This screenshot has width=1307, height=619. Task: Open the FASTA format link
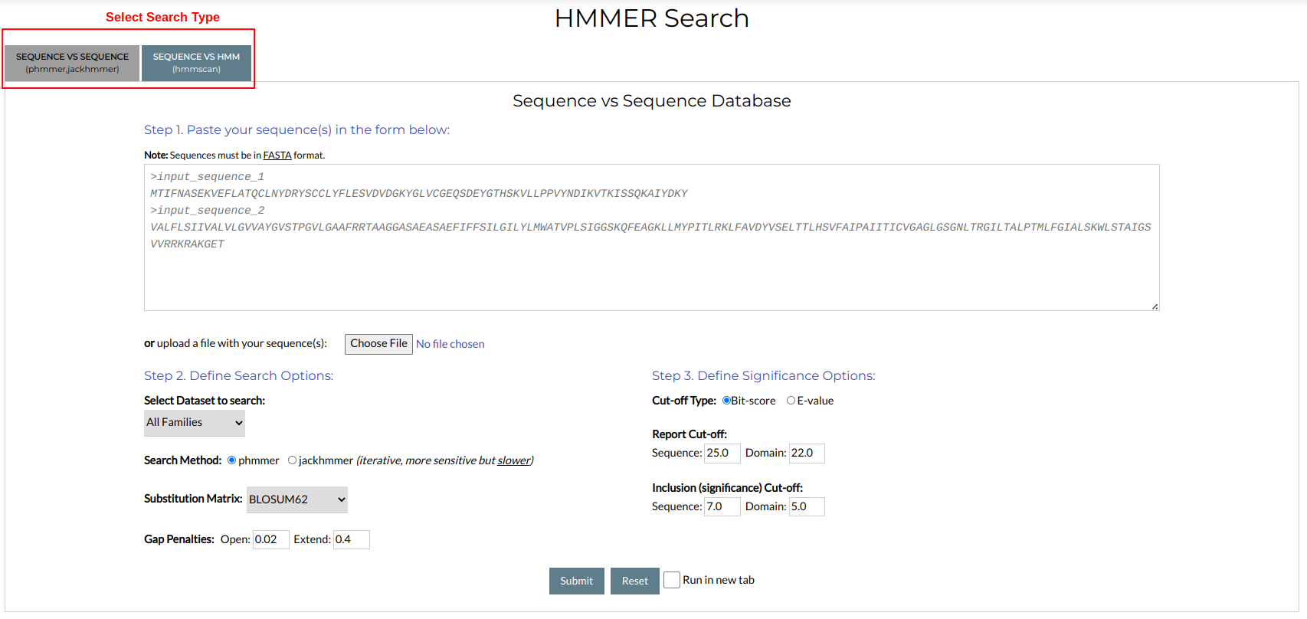click(x=277, y=156)
